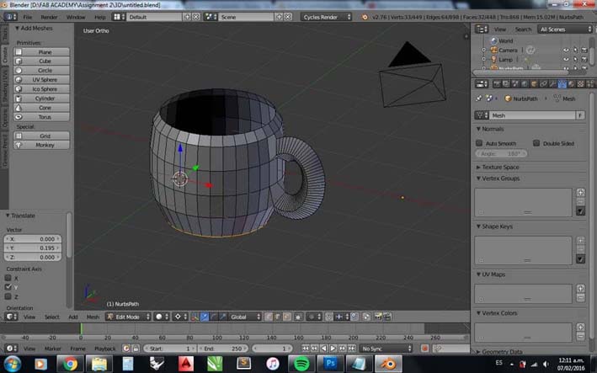
Task: Select the Camera object in outliner
Action: point(508,50)
